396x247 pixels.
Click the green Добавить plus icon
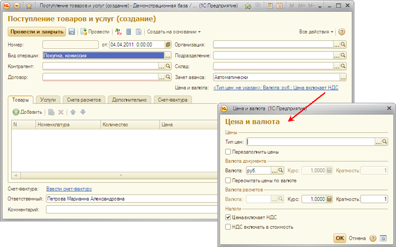pos(16,112)
